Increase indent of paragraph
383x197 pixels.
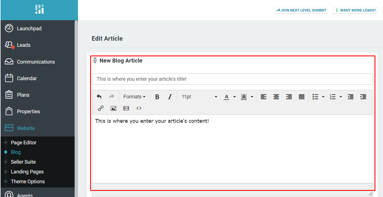click(x=363, y=97)
